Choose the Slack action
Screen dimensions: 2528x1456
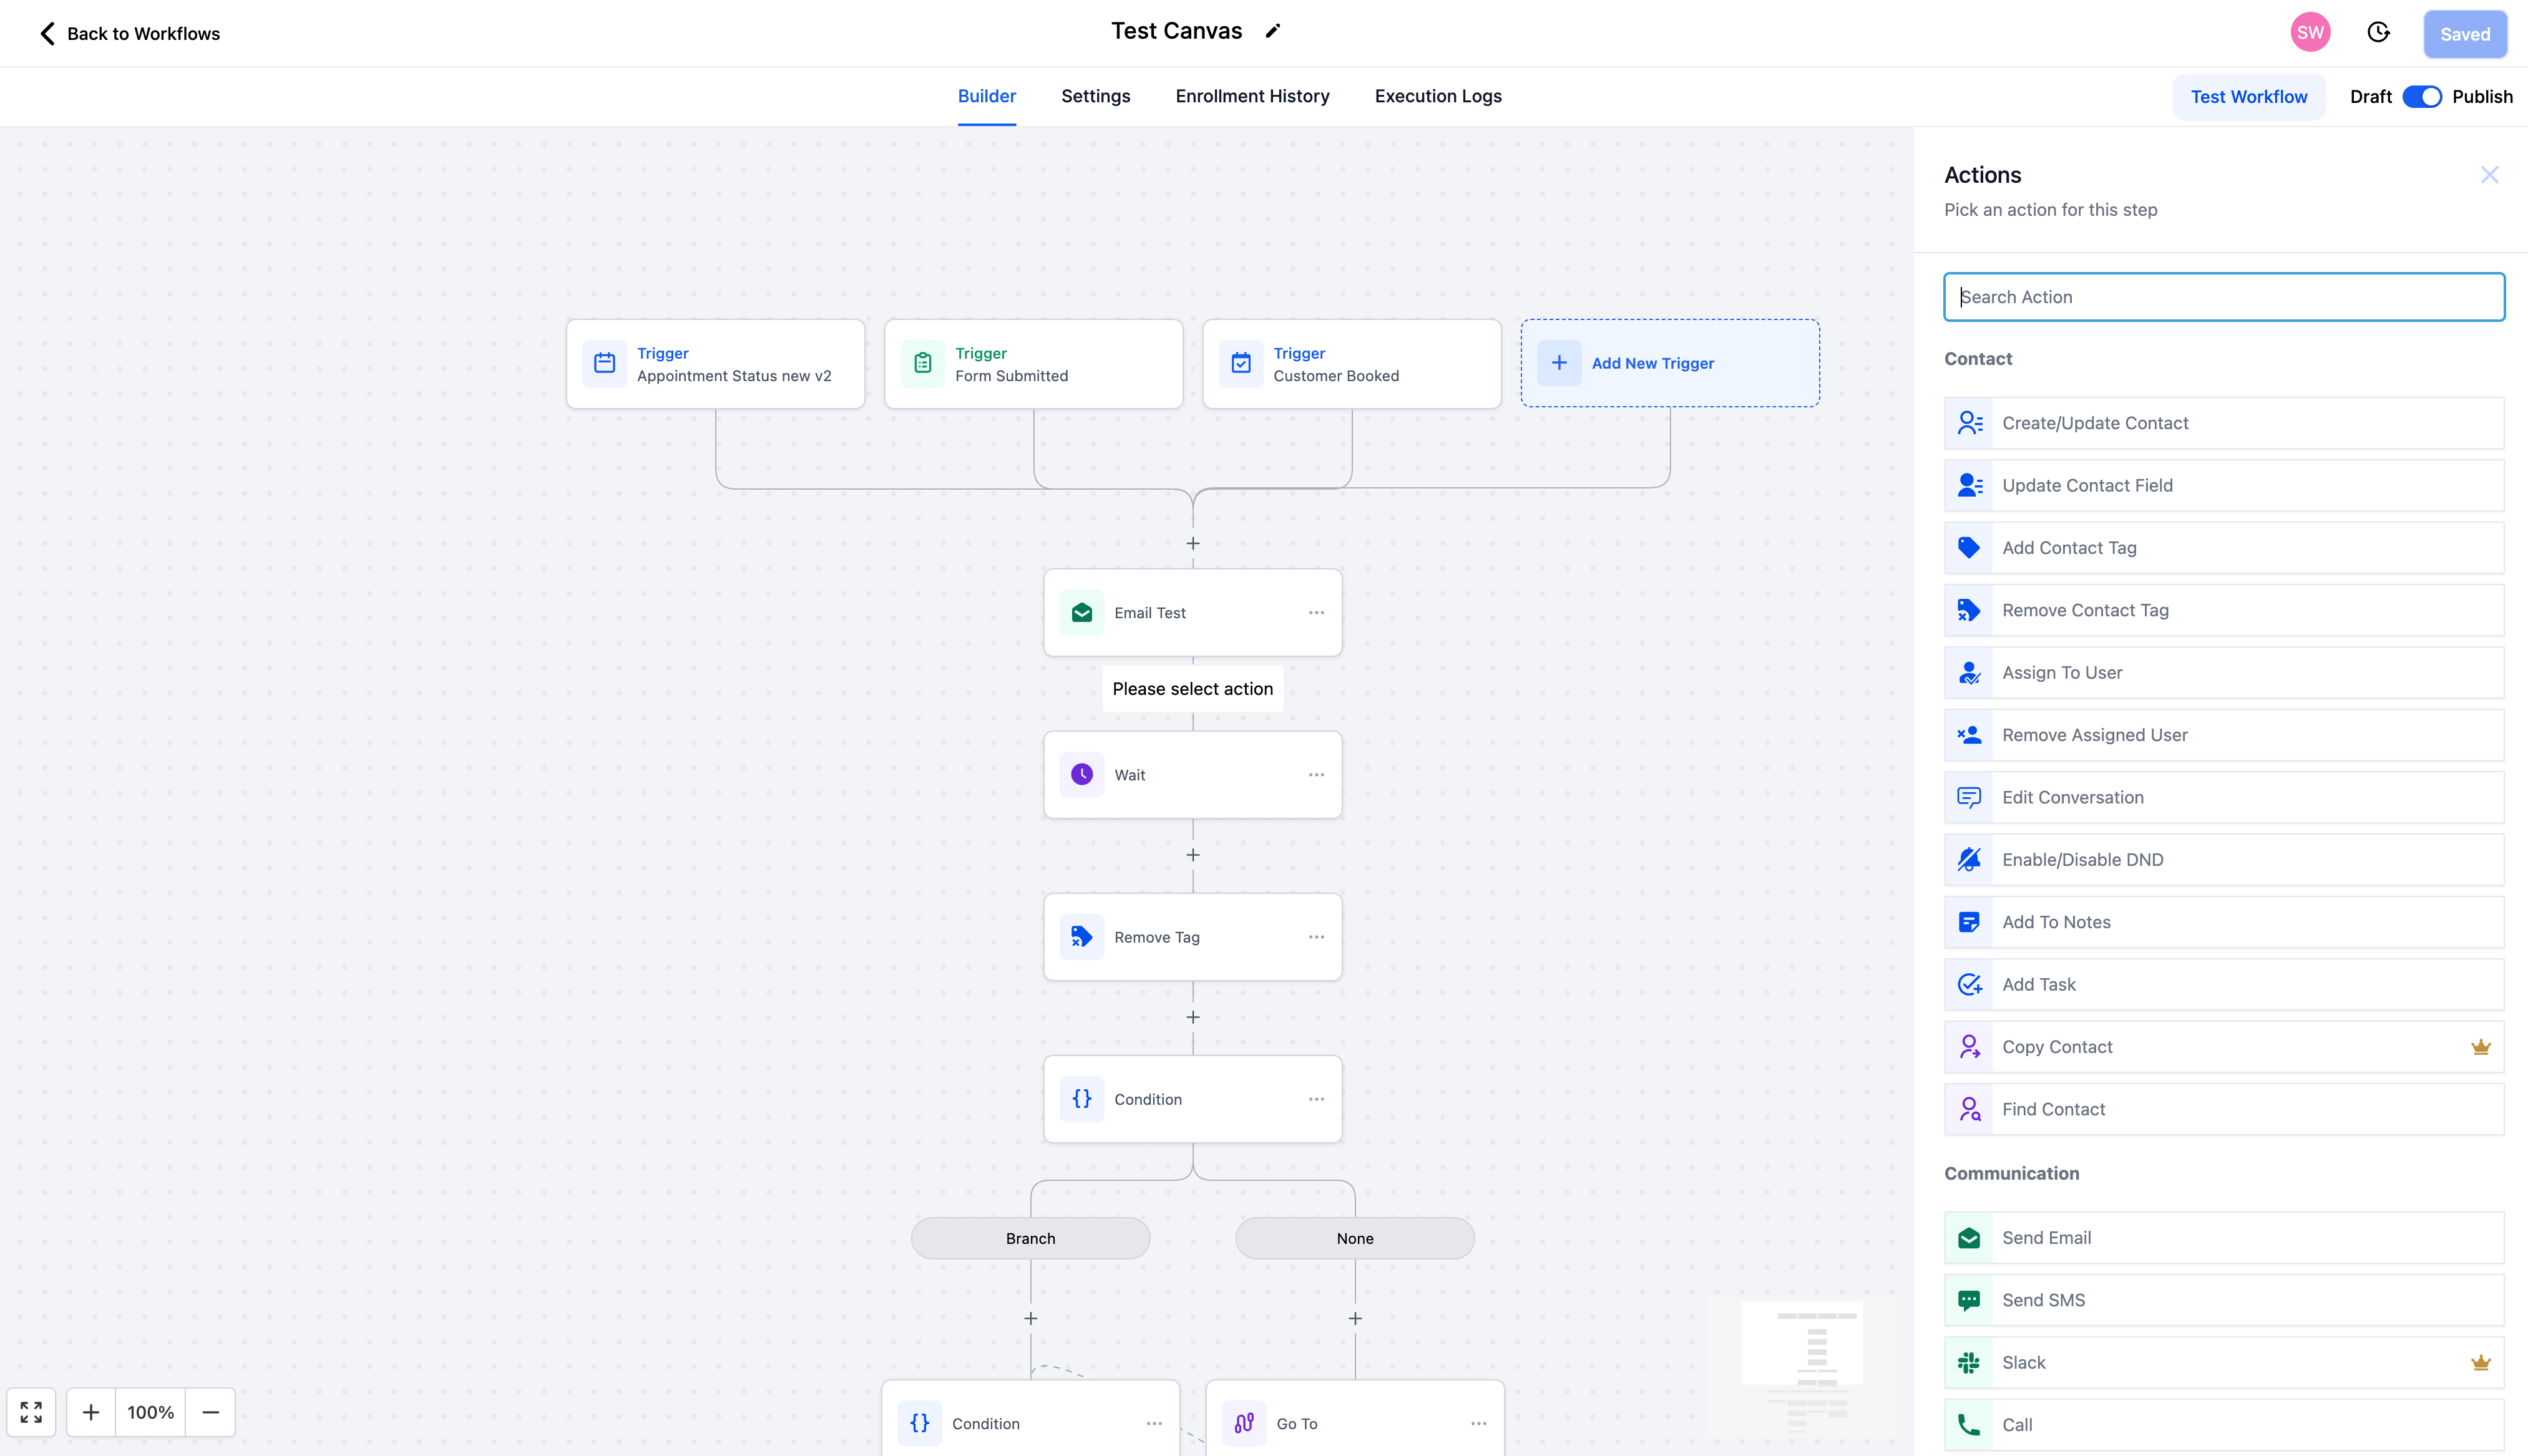point(2223,1363)
